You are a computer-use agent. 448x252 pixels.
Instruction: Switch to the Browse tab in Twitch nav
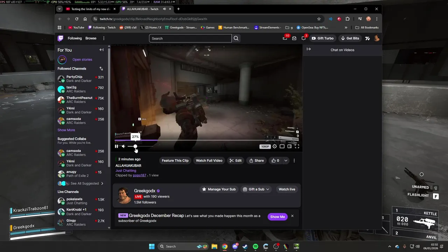[91, 38]
